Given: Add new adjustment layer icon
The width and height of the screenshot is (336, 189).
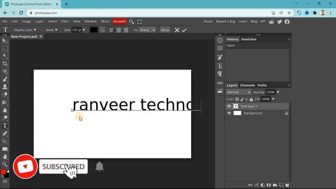Looking at the screenshot, I should coord(262,185).
